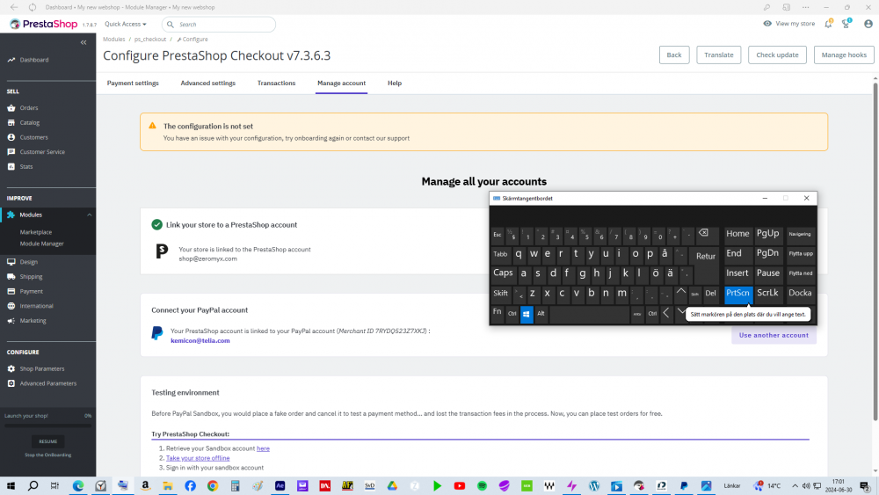The image size is (879, 495).
Task: Click the Use another account button
Action: (774, 335)
